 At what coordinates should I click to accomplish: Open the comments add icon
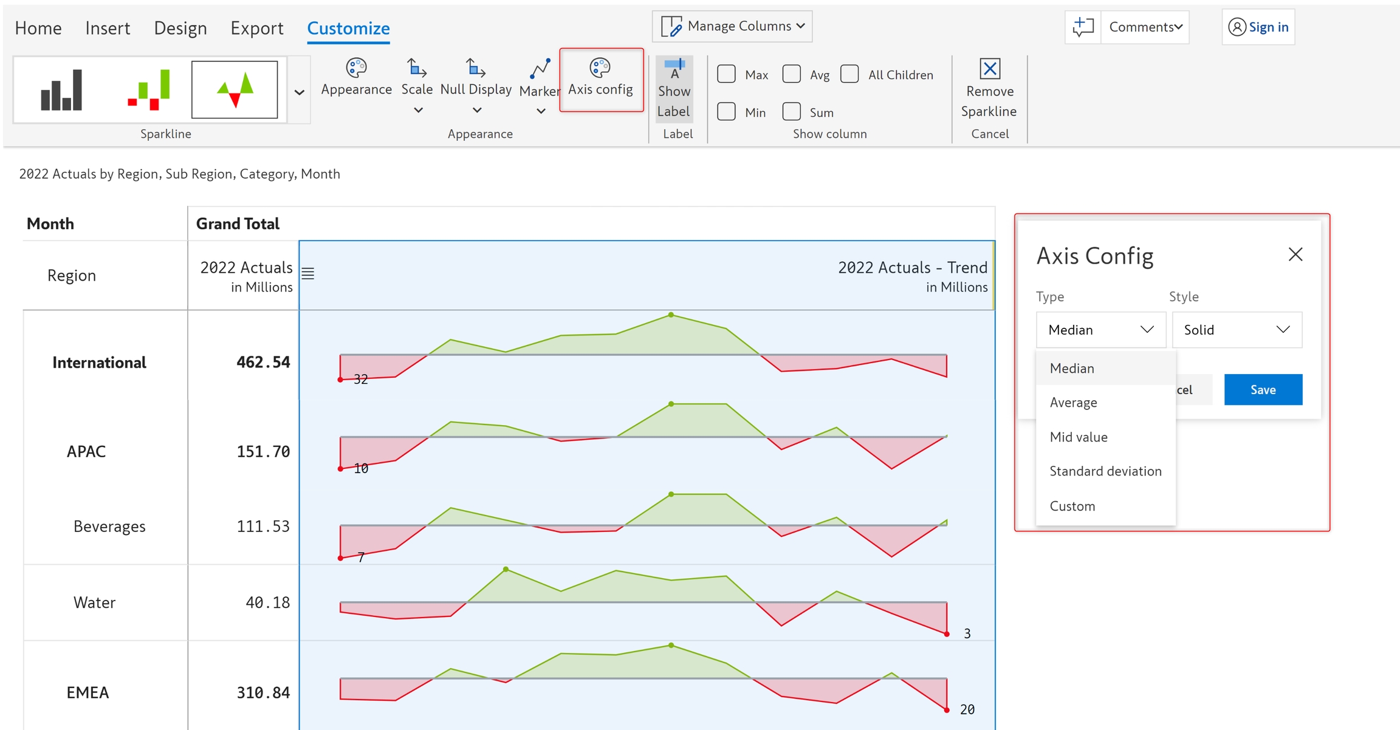pos(1083,27)
